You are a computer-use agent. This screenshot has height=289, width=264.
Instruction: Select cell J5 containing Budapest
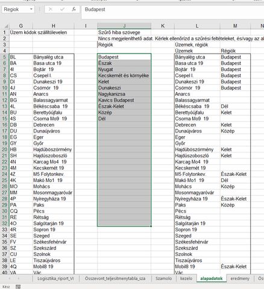click(x=124, y=57)
